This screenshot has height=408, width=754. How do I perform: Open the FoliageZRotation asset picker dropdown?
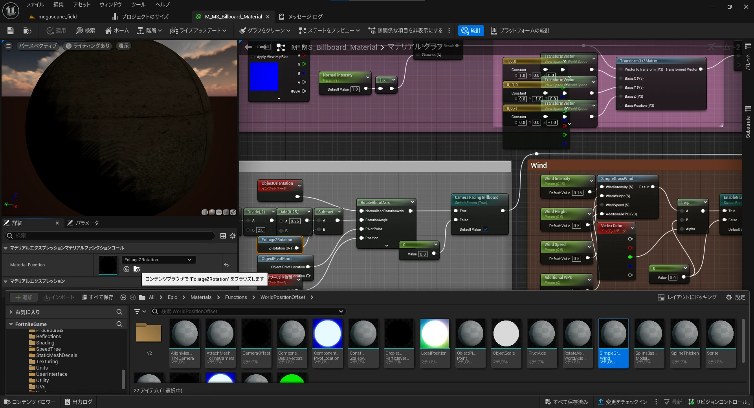[x=158, y=260]
